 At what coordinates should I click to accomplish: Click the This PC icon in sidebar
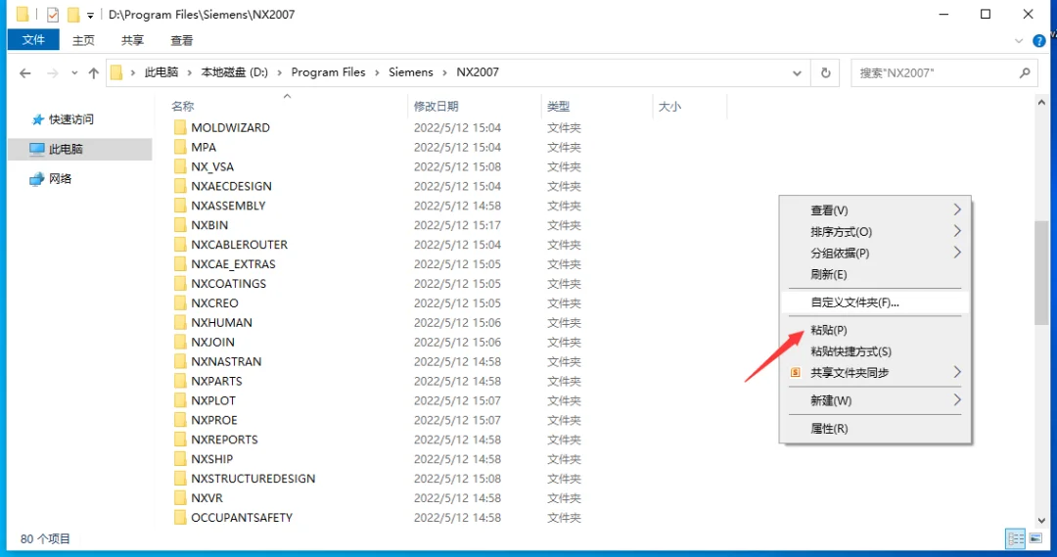37,149
